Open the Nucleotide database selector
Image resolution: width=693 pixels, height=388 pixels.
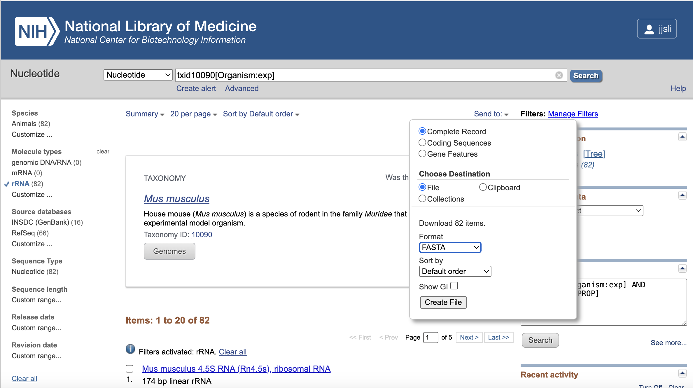pyautogui.click(x=138, y=75)
